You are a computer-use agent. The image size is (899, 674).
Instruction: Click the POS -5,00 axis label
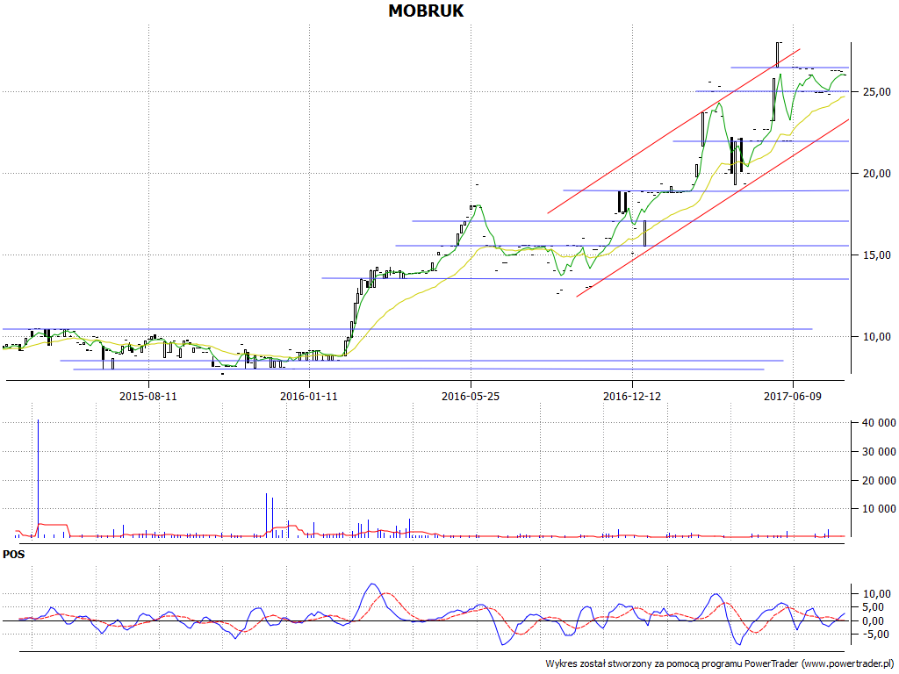877,634
